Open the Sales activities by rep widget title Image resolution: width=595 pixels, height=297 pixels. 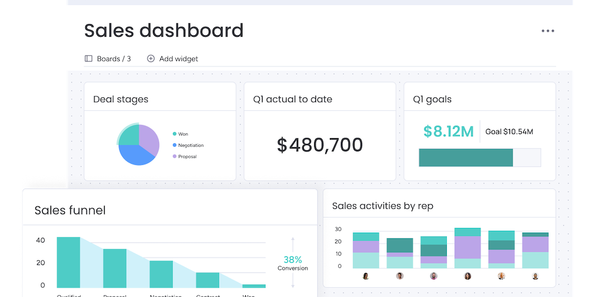click(x=382, y=206)
